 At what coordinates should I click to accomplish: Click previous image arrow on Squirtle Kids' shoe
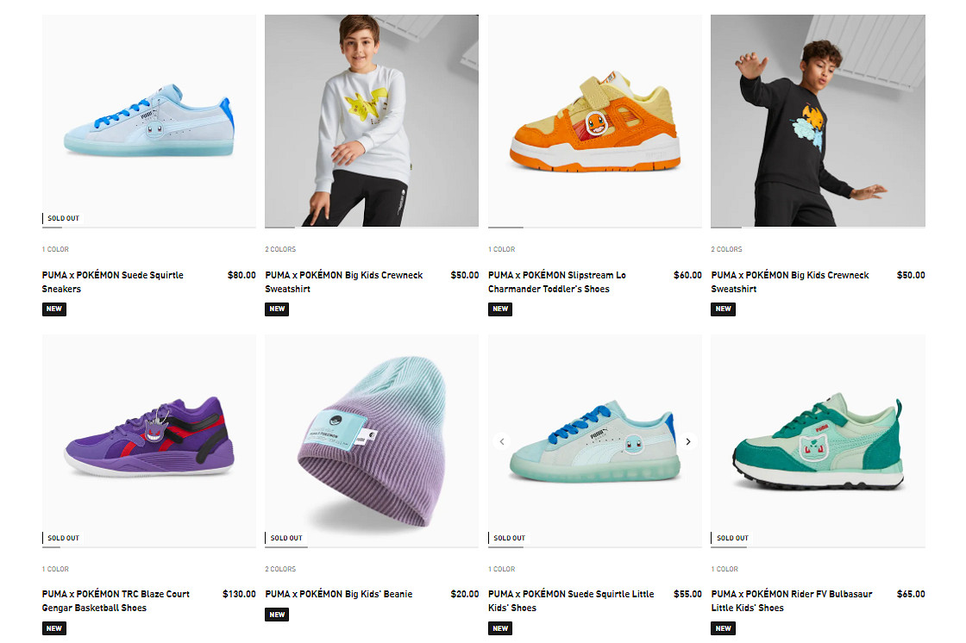pyautogui.click(x=502, y=441)
